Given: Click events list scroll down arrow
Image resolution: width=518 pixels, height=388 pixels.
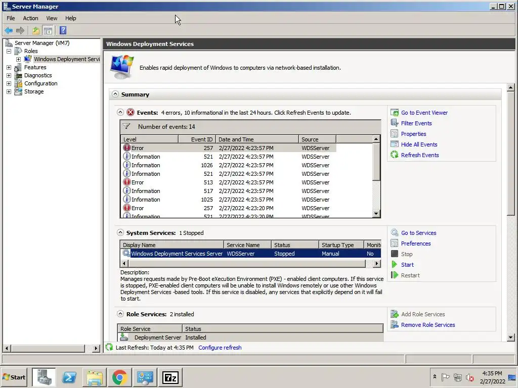Looking at the screenshot, I should click(x=376, y=214).
